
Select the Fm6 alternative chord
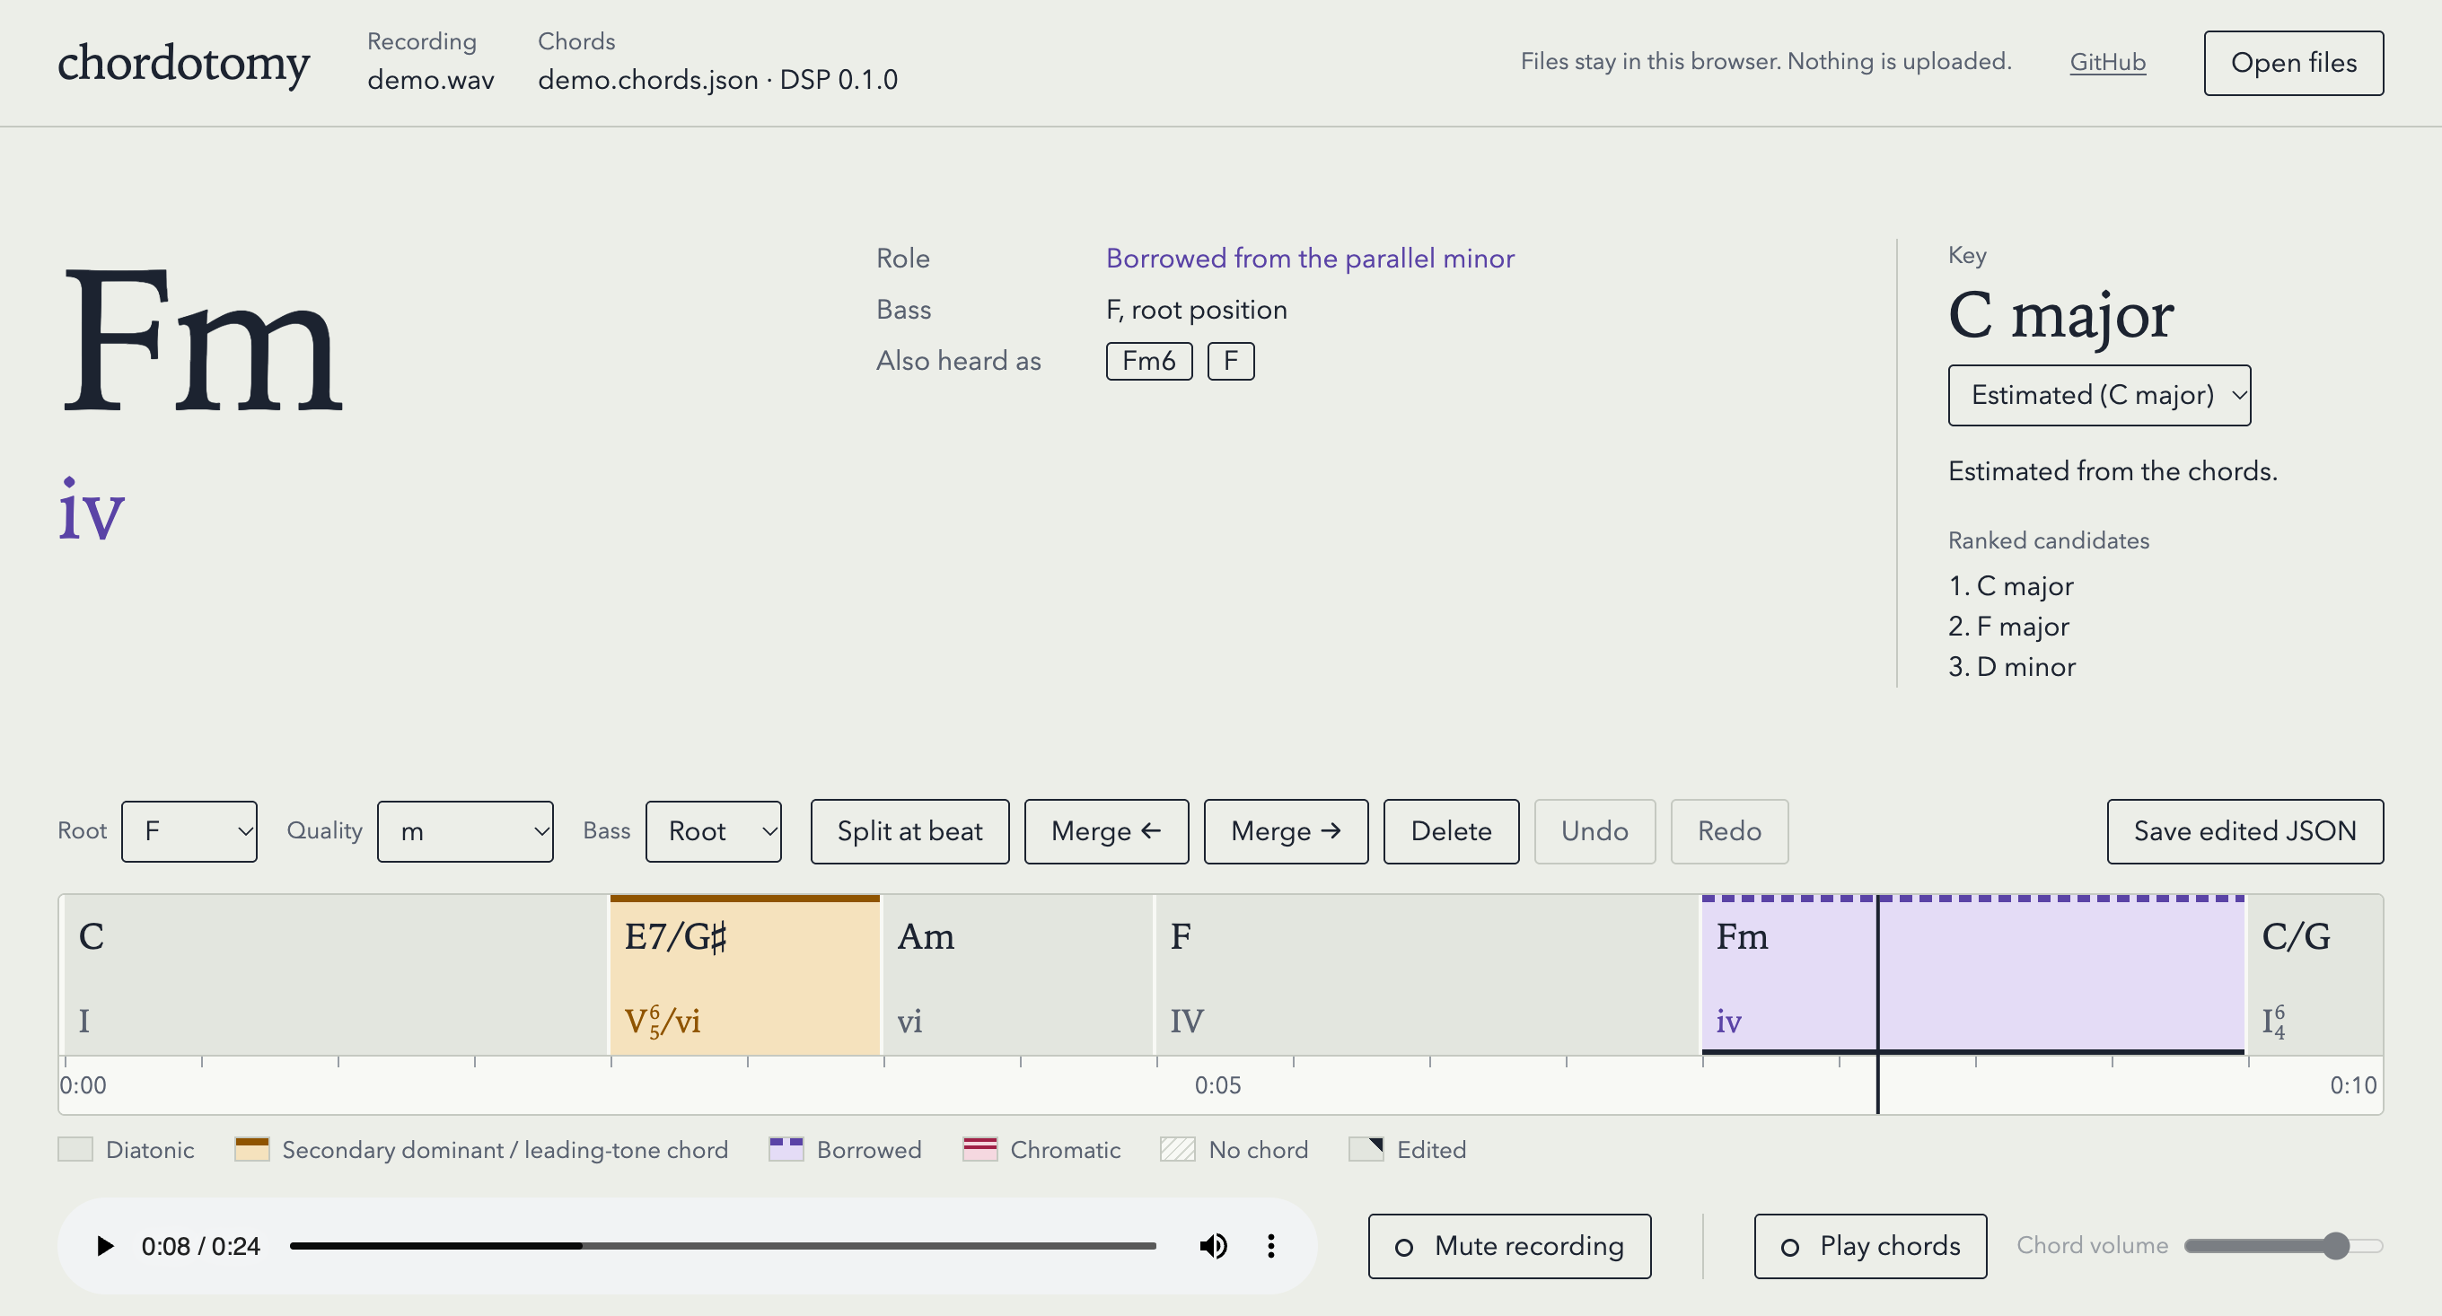pyautogui.click(x=1149, y=361)
